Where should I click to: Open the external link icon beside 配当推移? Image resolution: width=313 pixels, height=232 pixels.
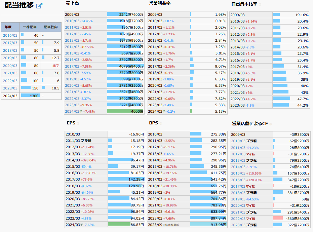coord(39,6)
